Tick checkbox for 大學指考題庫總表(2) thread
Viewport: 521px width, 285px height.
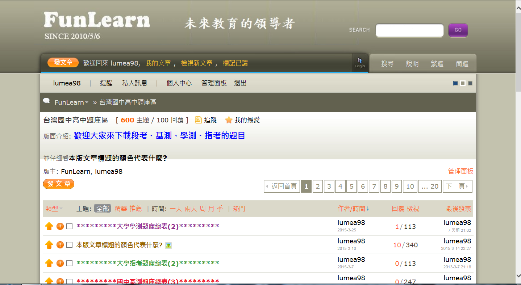pyautogui.click(x=70, y=263)
